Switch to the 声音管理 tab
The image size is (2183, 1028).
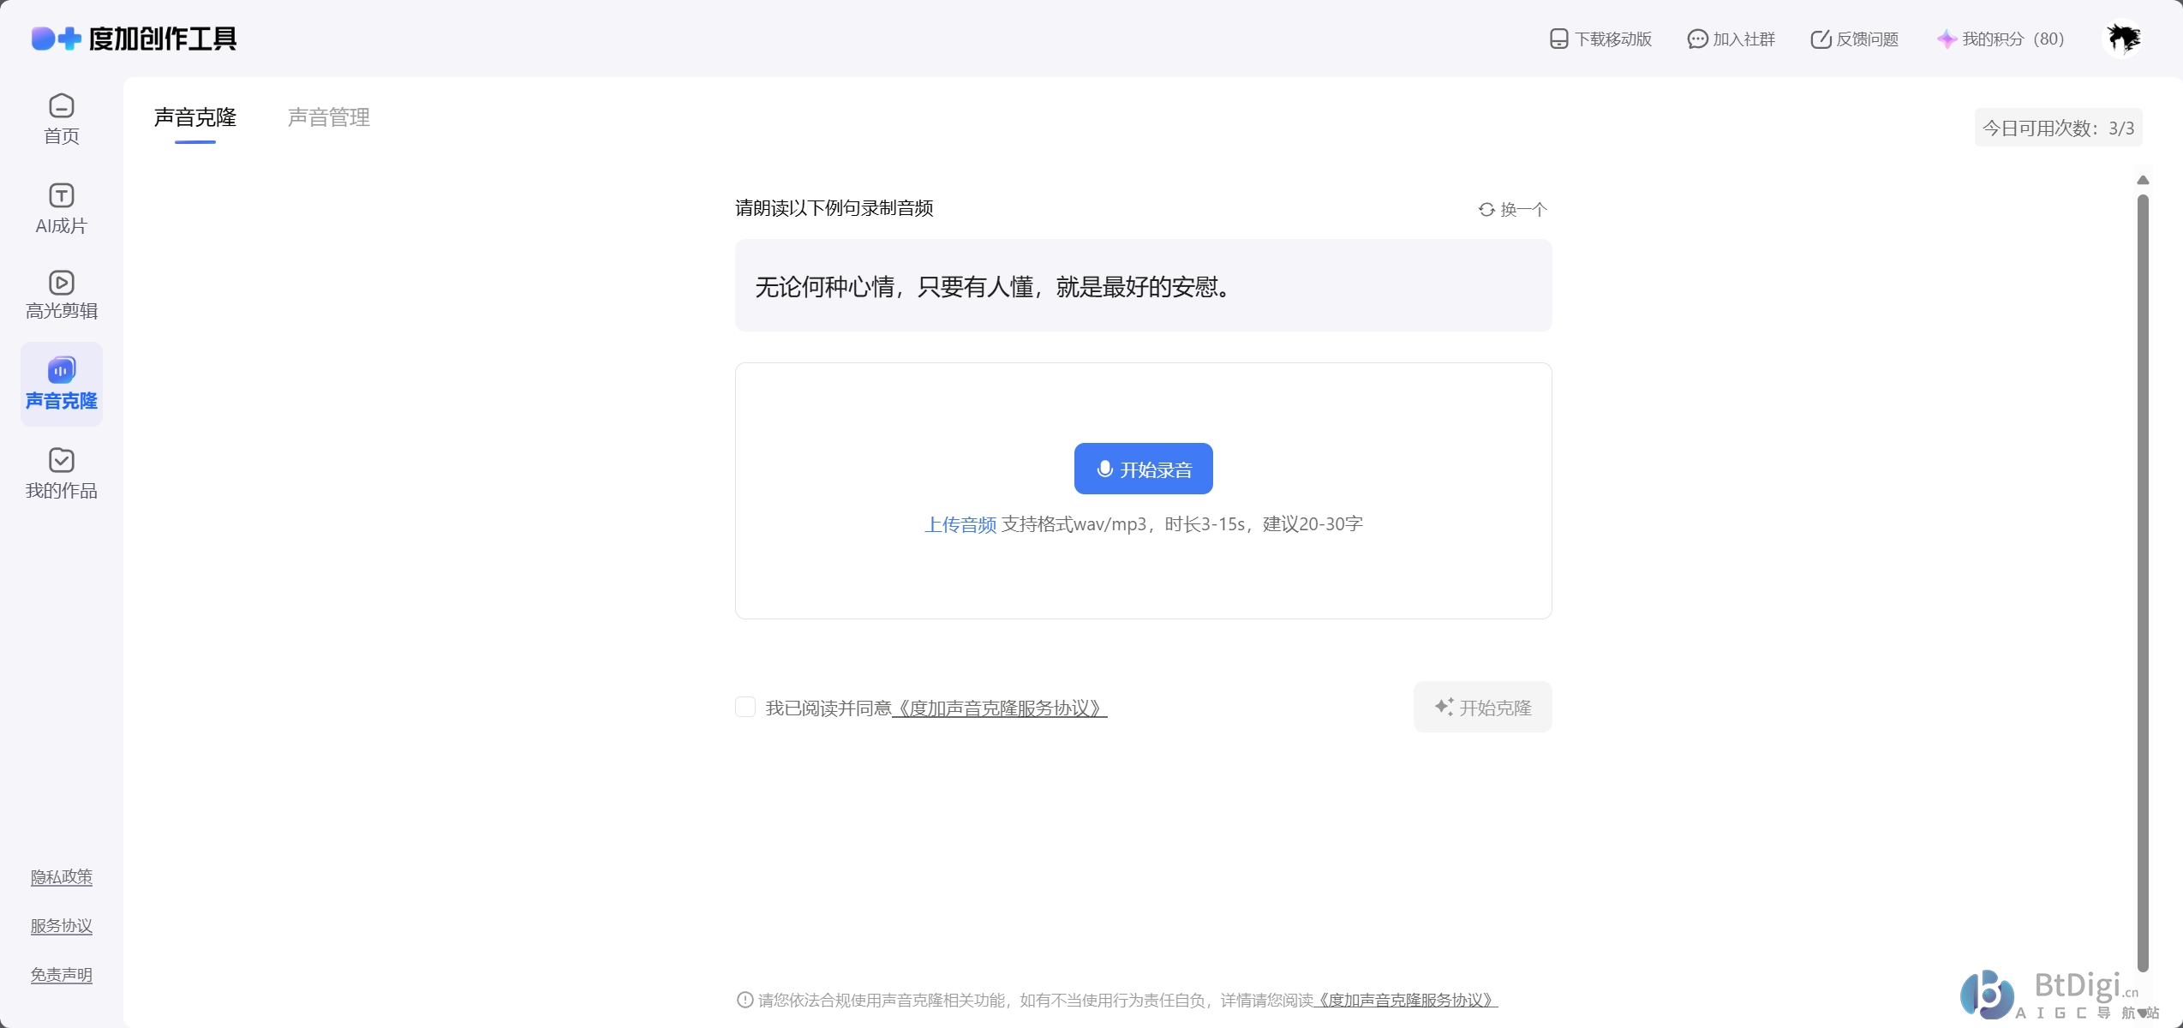coord(328,117)
